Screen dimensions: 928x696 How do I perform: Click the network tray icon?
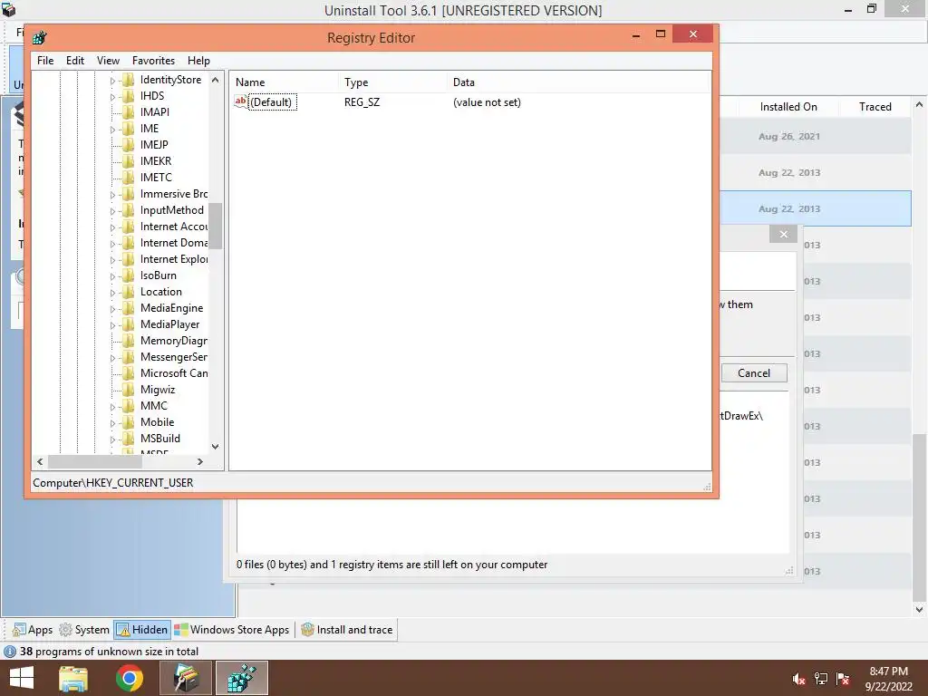click(821, 679)
